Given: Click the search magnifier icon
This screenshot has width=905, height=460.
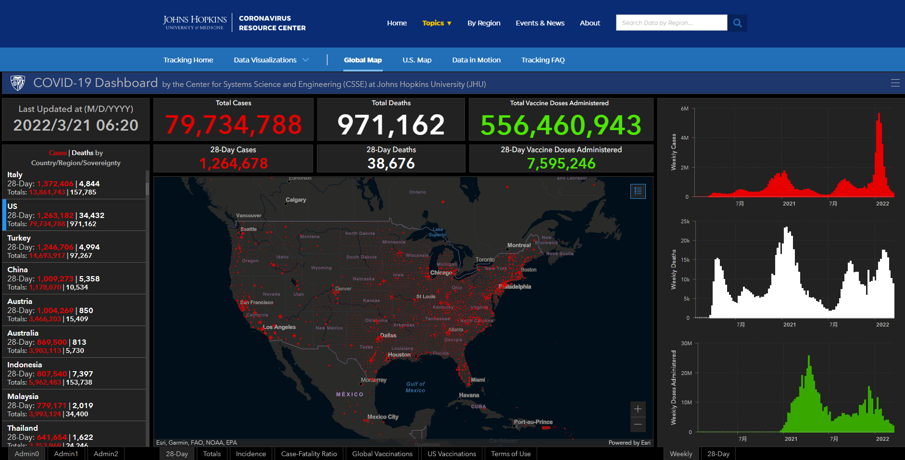Looking at the screenshot, I should pyautogui.click(x=737, y=23).
